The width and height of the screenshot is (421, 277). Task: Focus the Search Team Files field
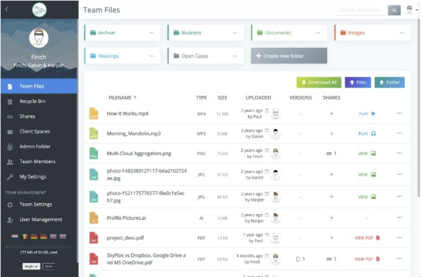pos(360,10)
